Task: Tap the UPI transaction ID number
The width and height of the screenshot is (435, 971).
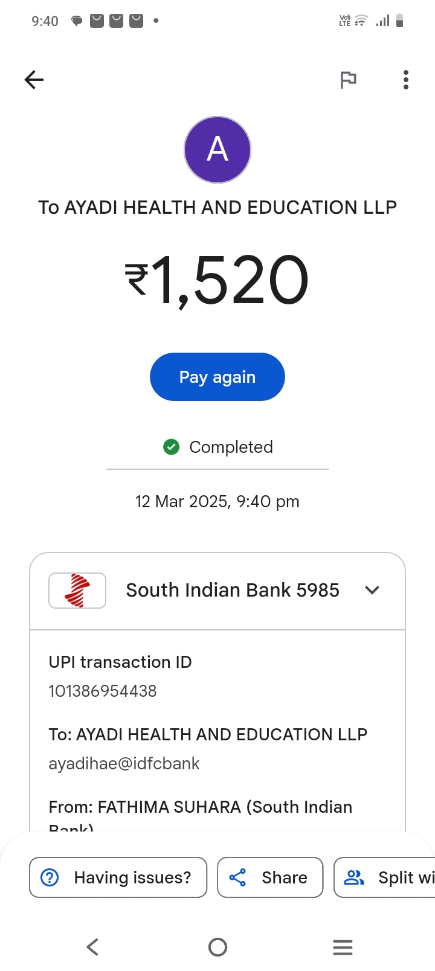Action: point(103,691)
